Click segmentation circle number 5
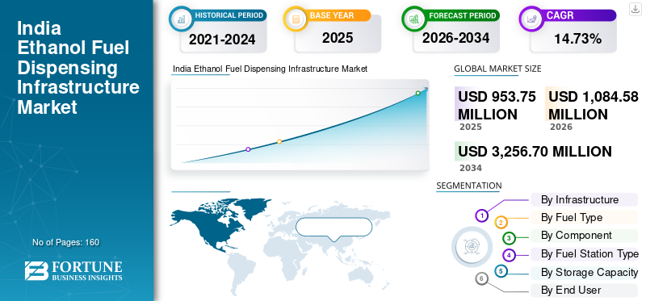 [x=500, y=271]
